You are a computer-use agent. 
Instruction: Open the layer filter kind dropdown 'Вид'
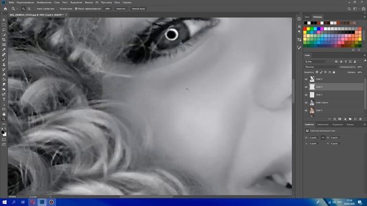click(x=316, y=61)
